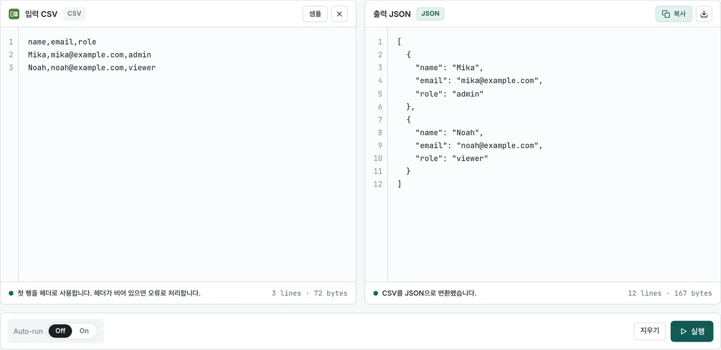Image resolution: width=721 pixels, height=350 pixels.
Task: Download the output JSON file
Action: (704, 14)
